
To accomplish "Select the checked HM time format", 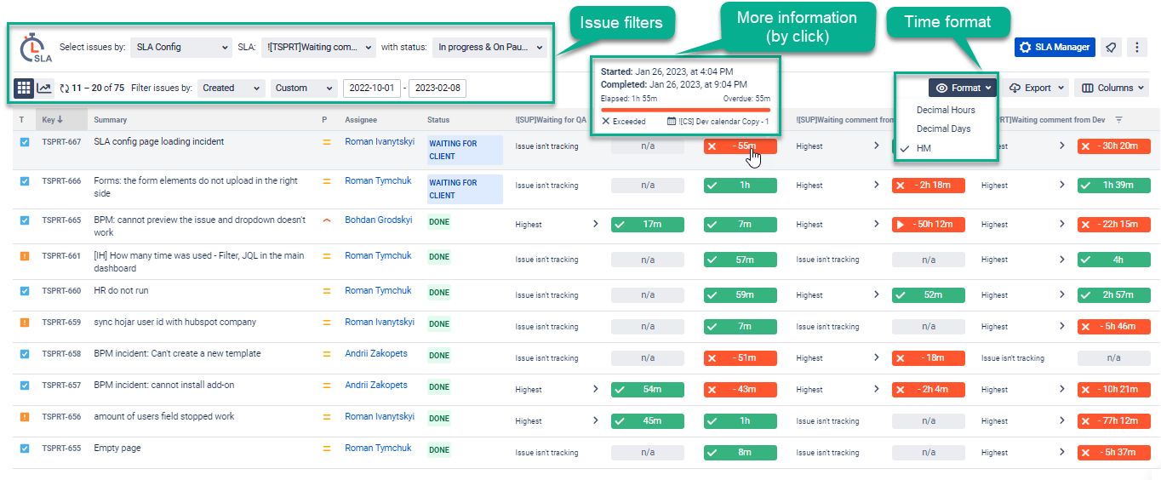I will (924, 148).
